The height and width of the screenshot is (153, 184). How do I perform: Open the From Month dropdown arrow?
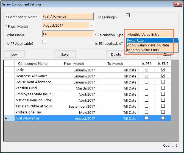[91, 25]
